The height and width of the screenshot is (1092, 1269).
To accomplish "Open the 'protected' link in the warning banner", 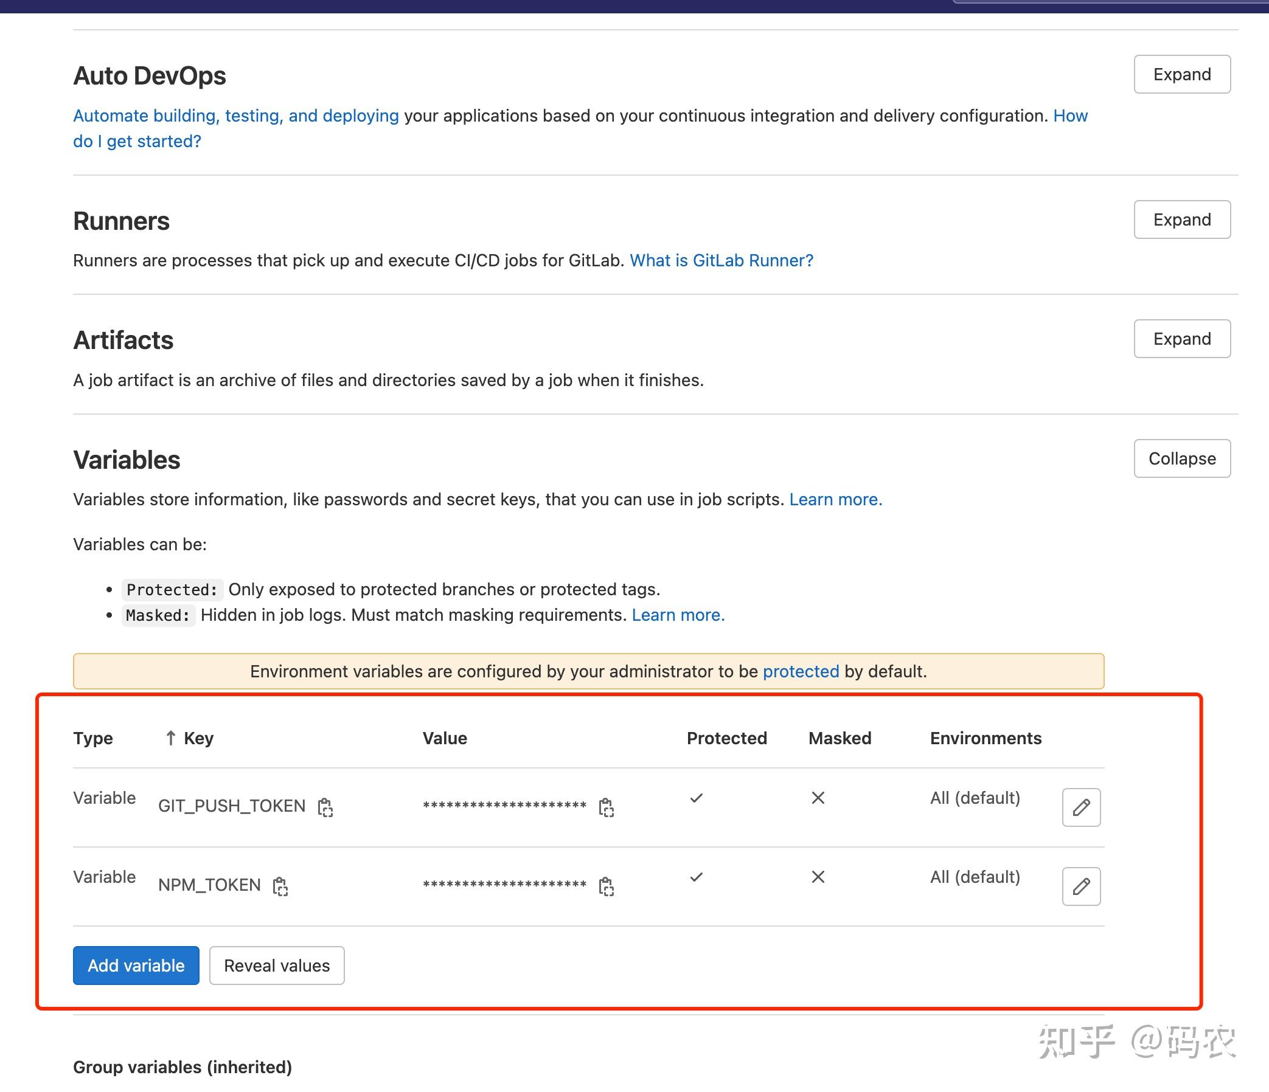I will [x=801, y=671].
